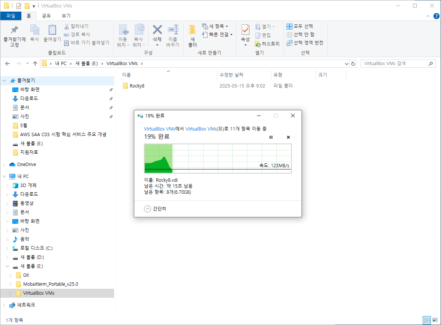Click 새 볼륨 (E:) breadcrumb in address bar

pos(87,64)
